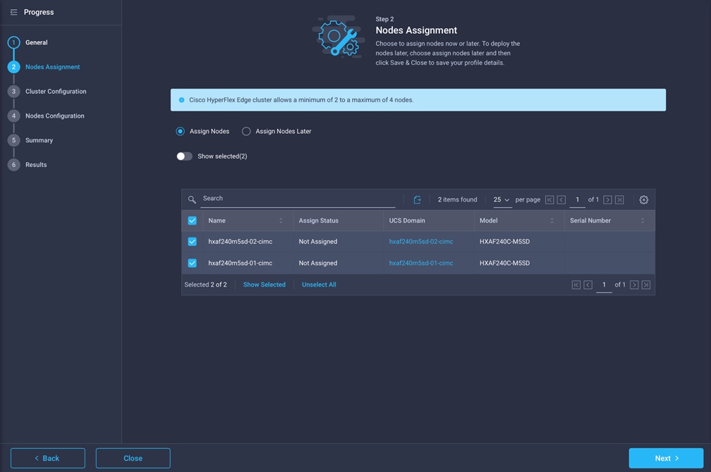Open Nodes Assignment step in sidebar
Image resolution: width=711 pixels, height=472 pixels.
point(53,67)
